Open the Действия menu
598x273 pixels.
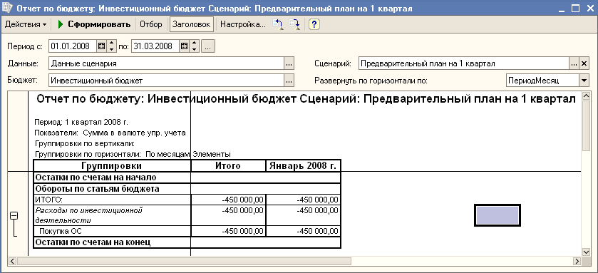(26, 24)
